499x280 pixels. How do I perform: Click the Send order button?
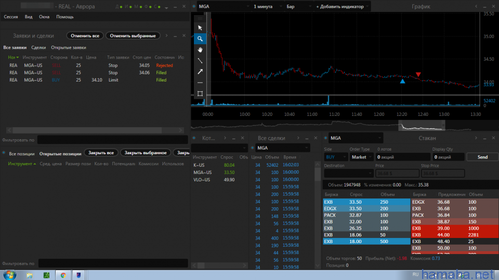(482, 157)
